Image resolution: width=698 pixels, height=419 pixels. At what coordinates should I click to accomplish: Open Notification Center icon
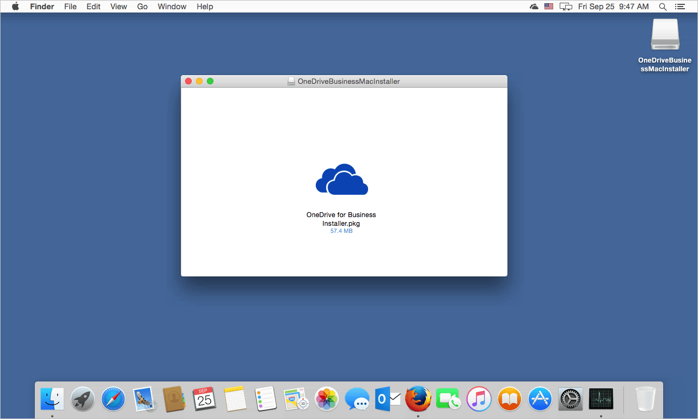(x=679, y=7)
